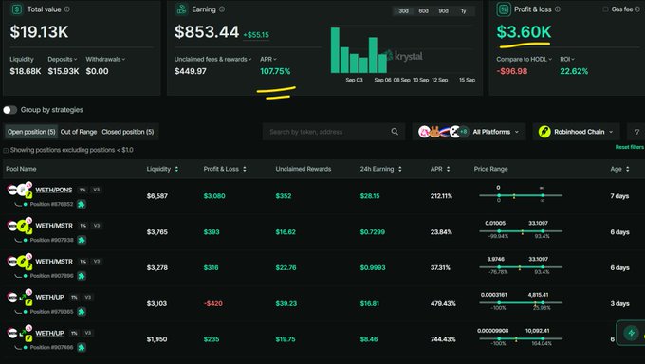Viewport: 645px width, 364px height.
Task: Click the 22.62% ROI value
Action: pos(574,71)
